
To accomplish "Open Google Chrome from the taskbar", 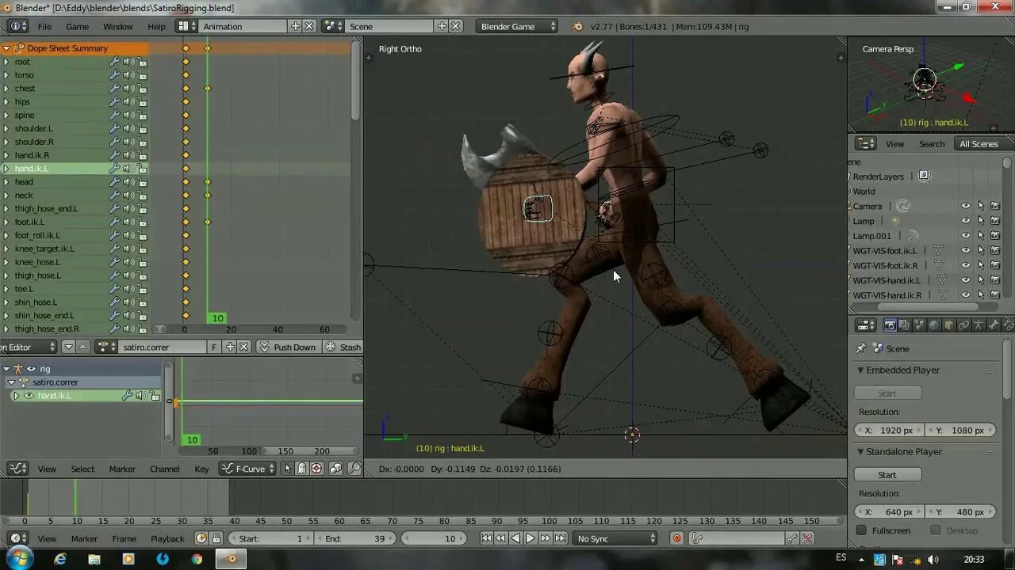I will click(197, 559).
